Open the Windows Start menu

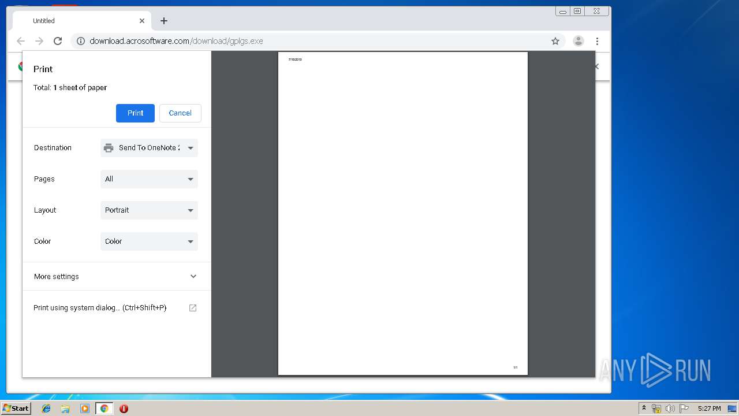[x=16, y=408]
